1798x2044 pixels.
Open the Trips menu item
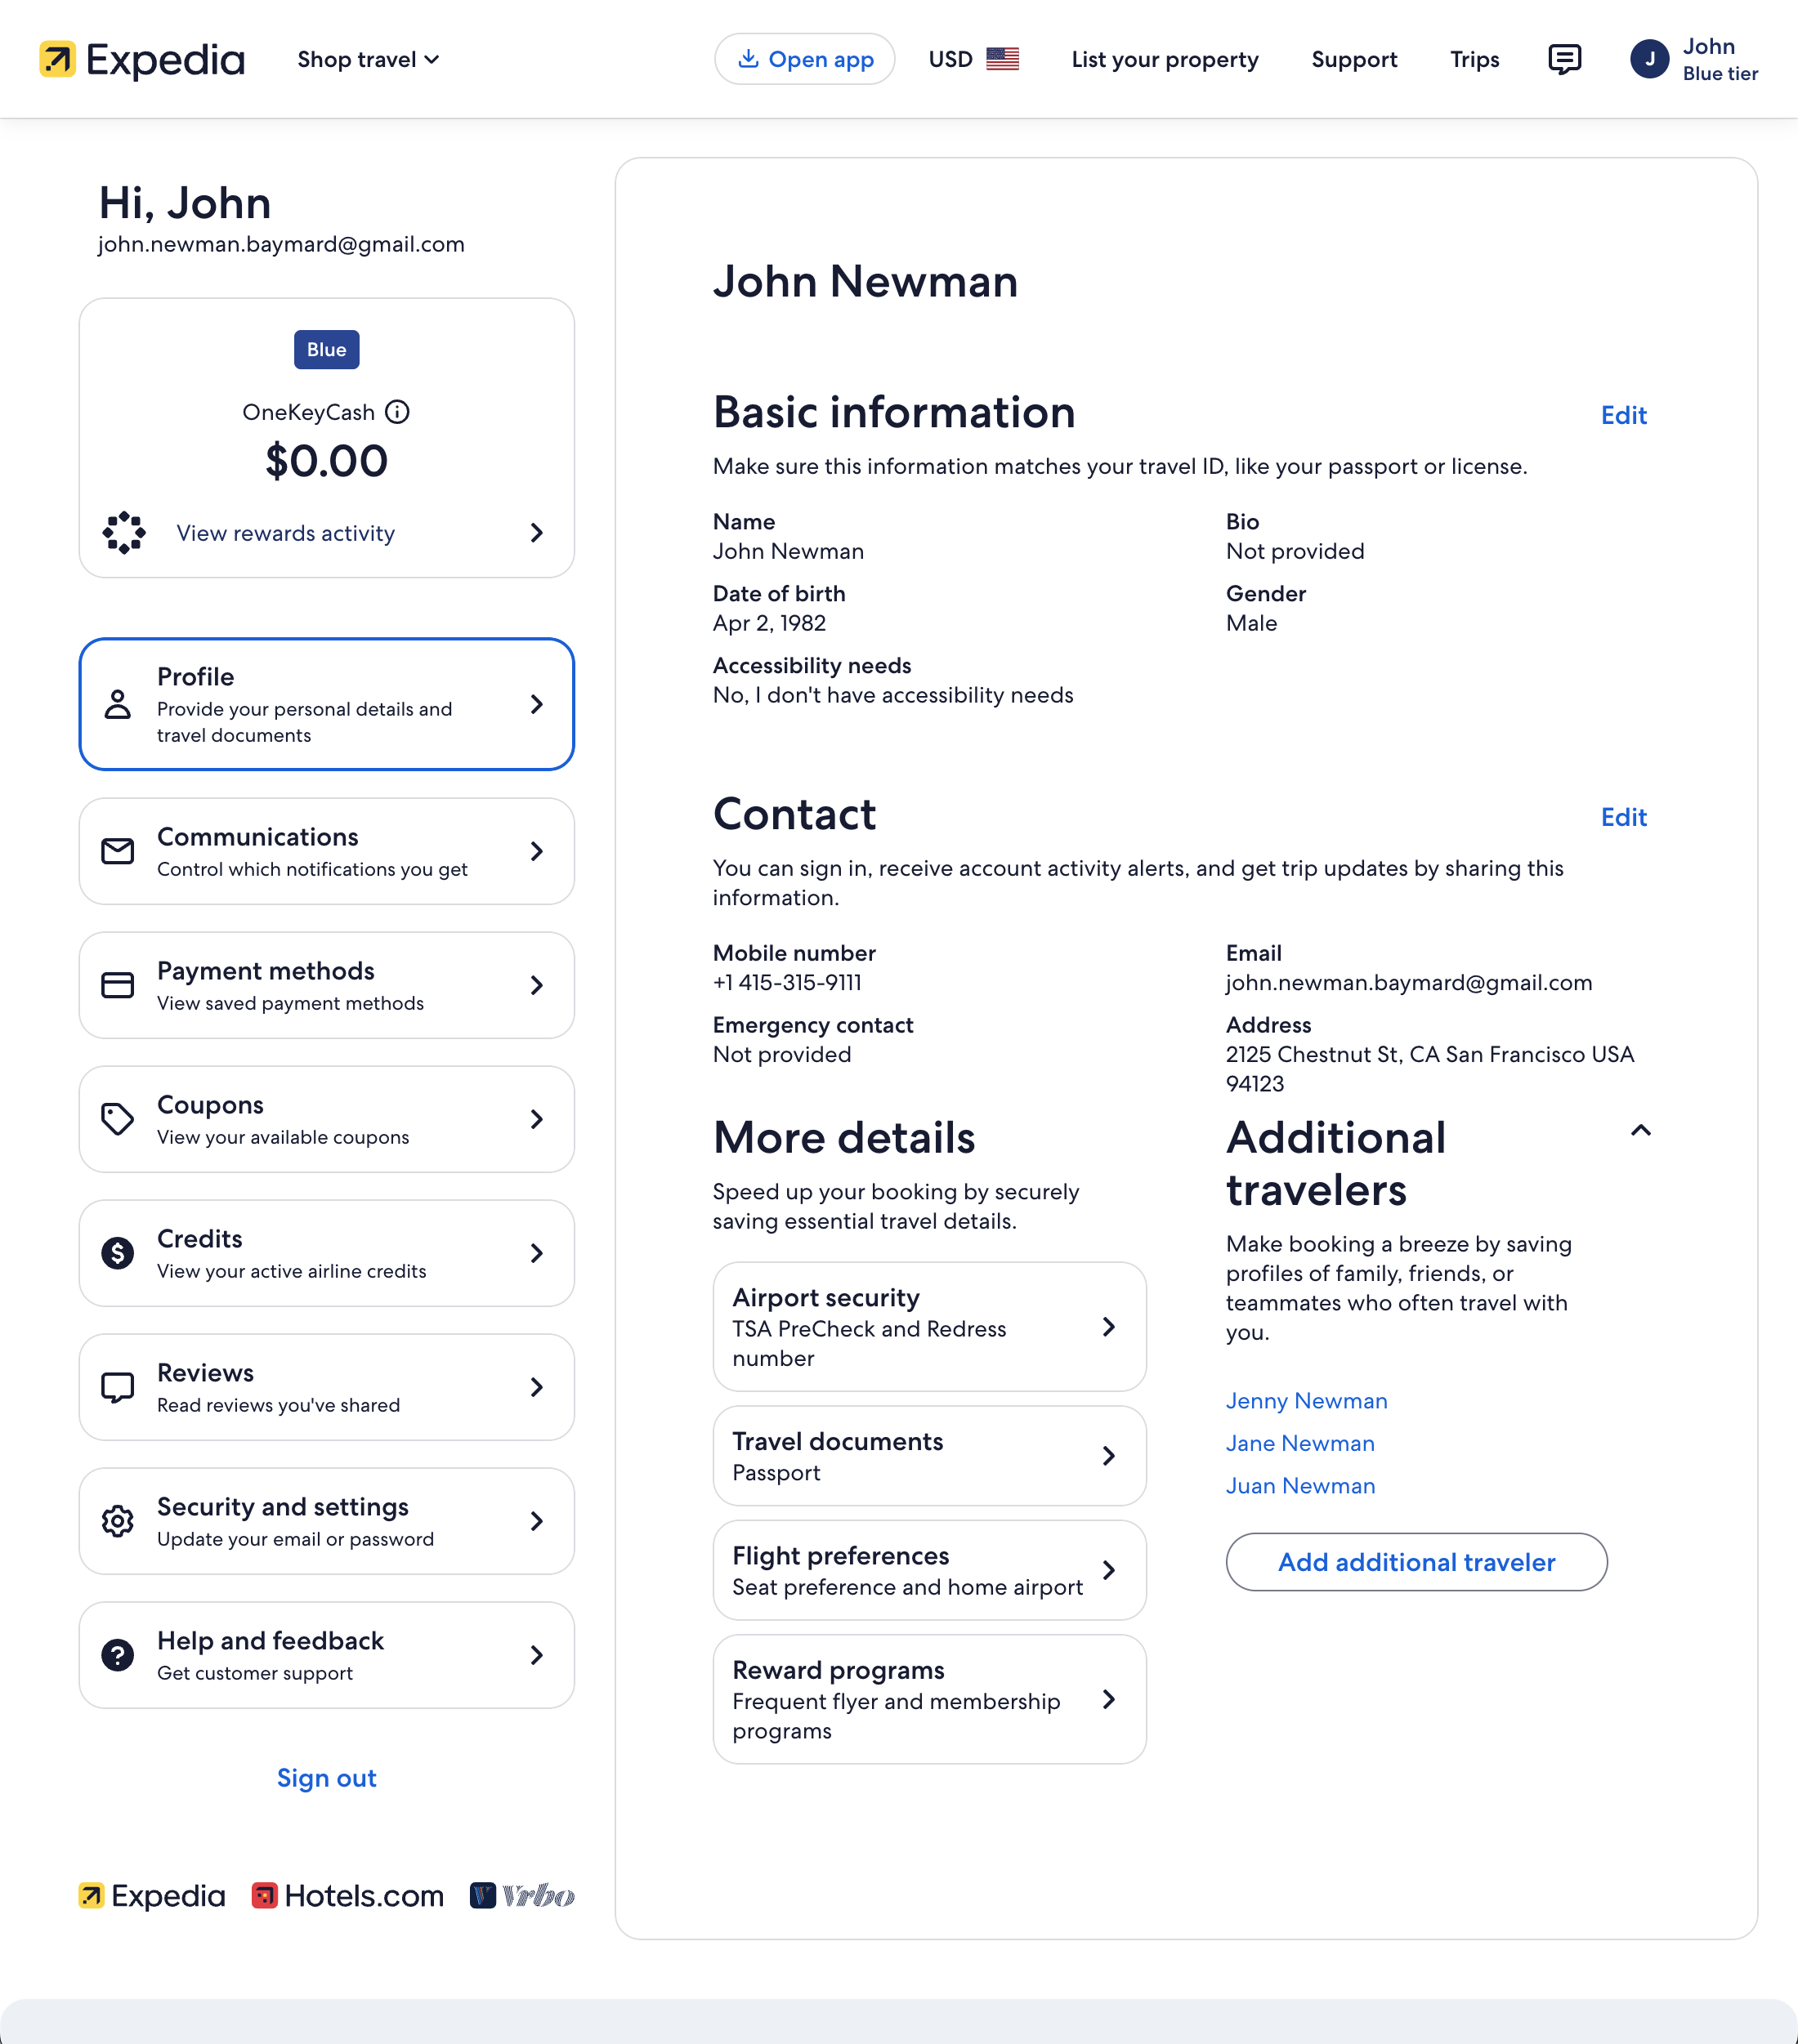click(x=1474, y=60)
